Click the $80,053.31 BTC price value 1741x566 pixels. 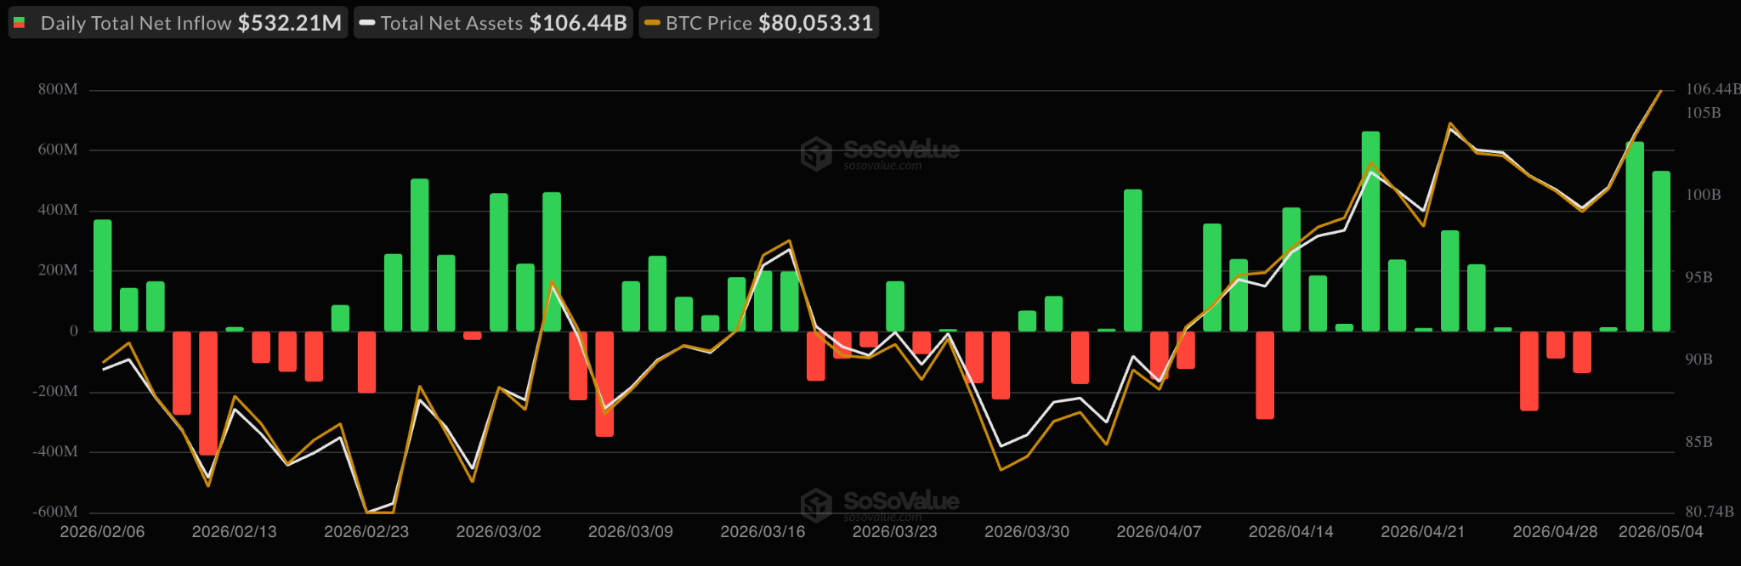[816, 23]
